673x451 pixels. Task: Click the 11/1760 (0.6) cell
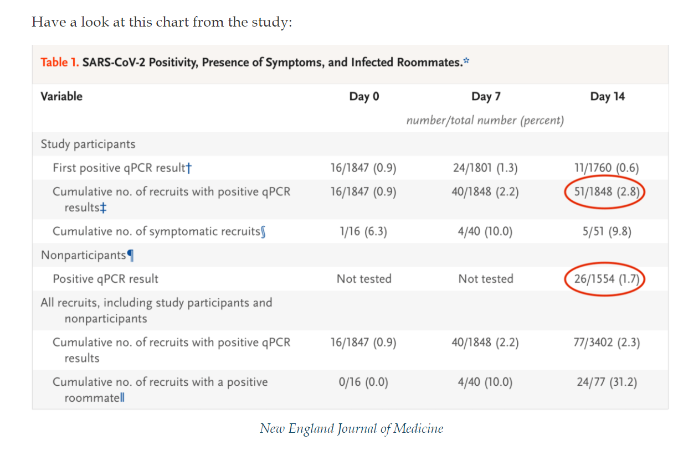click(x=607, y=168)
